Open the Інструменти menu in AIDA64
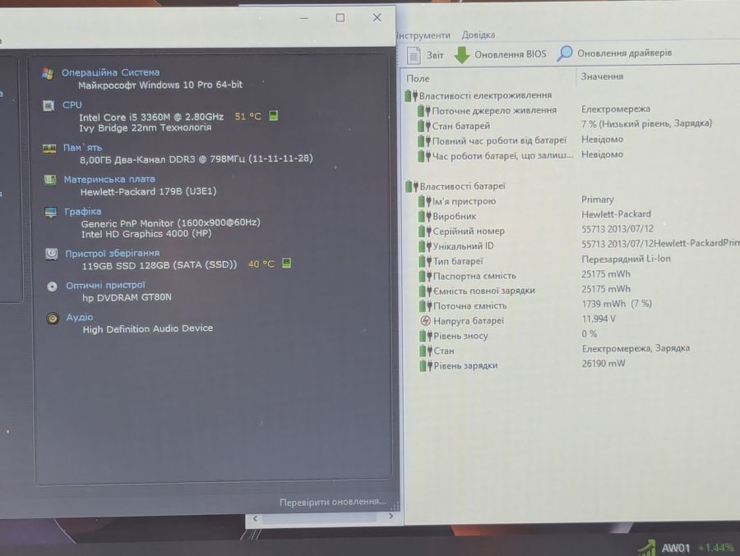740x556 pixels. [423, 35]
